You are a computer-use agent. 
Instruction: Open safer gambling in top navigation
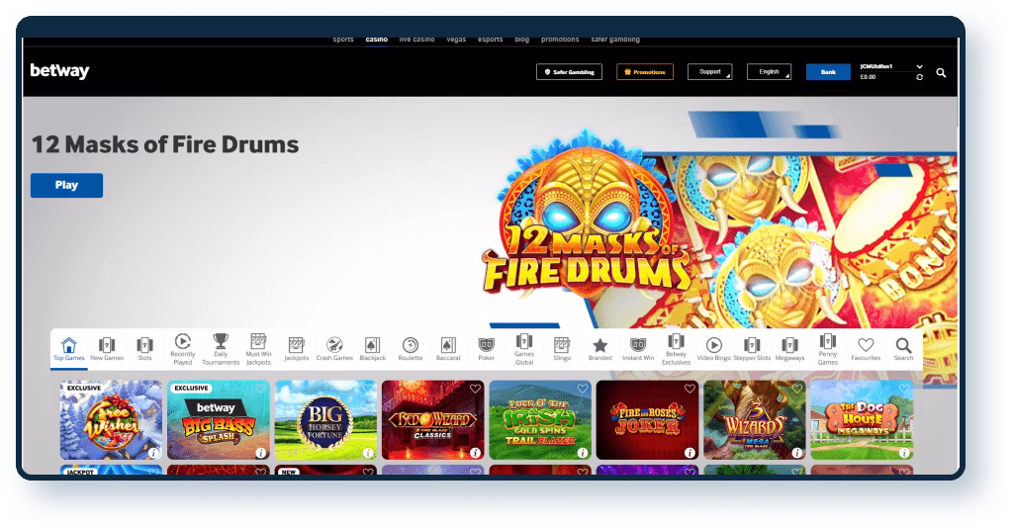615,40
